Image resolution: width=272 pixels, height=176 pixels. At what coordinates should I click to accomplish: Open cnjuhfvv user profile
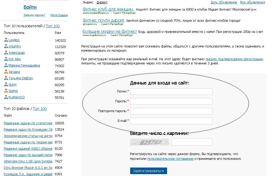15,46
